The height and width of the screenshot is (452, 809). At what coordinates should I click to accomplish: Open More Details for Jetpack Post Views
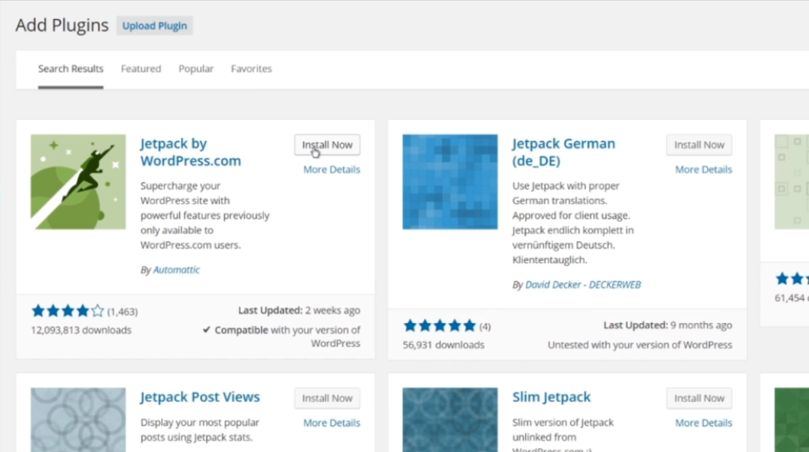331,423
